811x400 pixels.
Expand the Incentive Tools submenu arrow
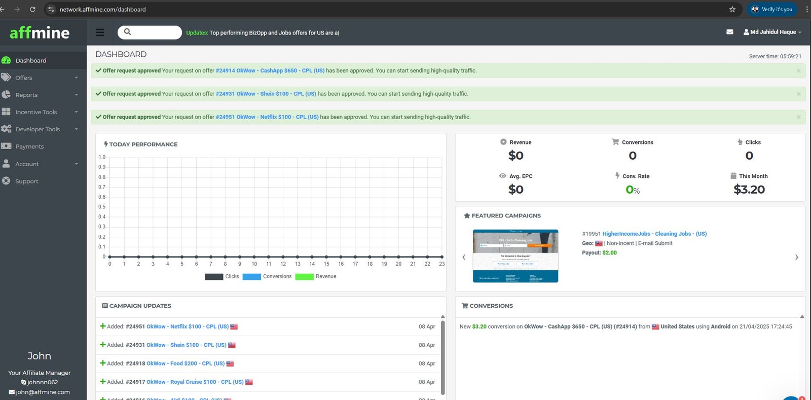click(77, 112)
